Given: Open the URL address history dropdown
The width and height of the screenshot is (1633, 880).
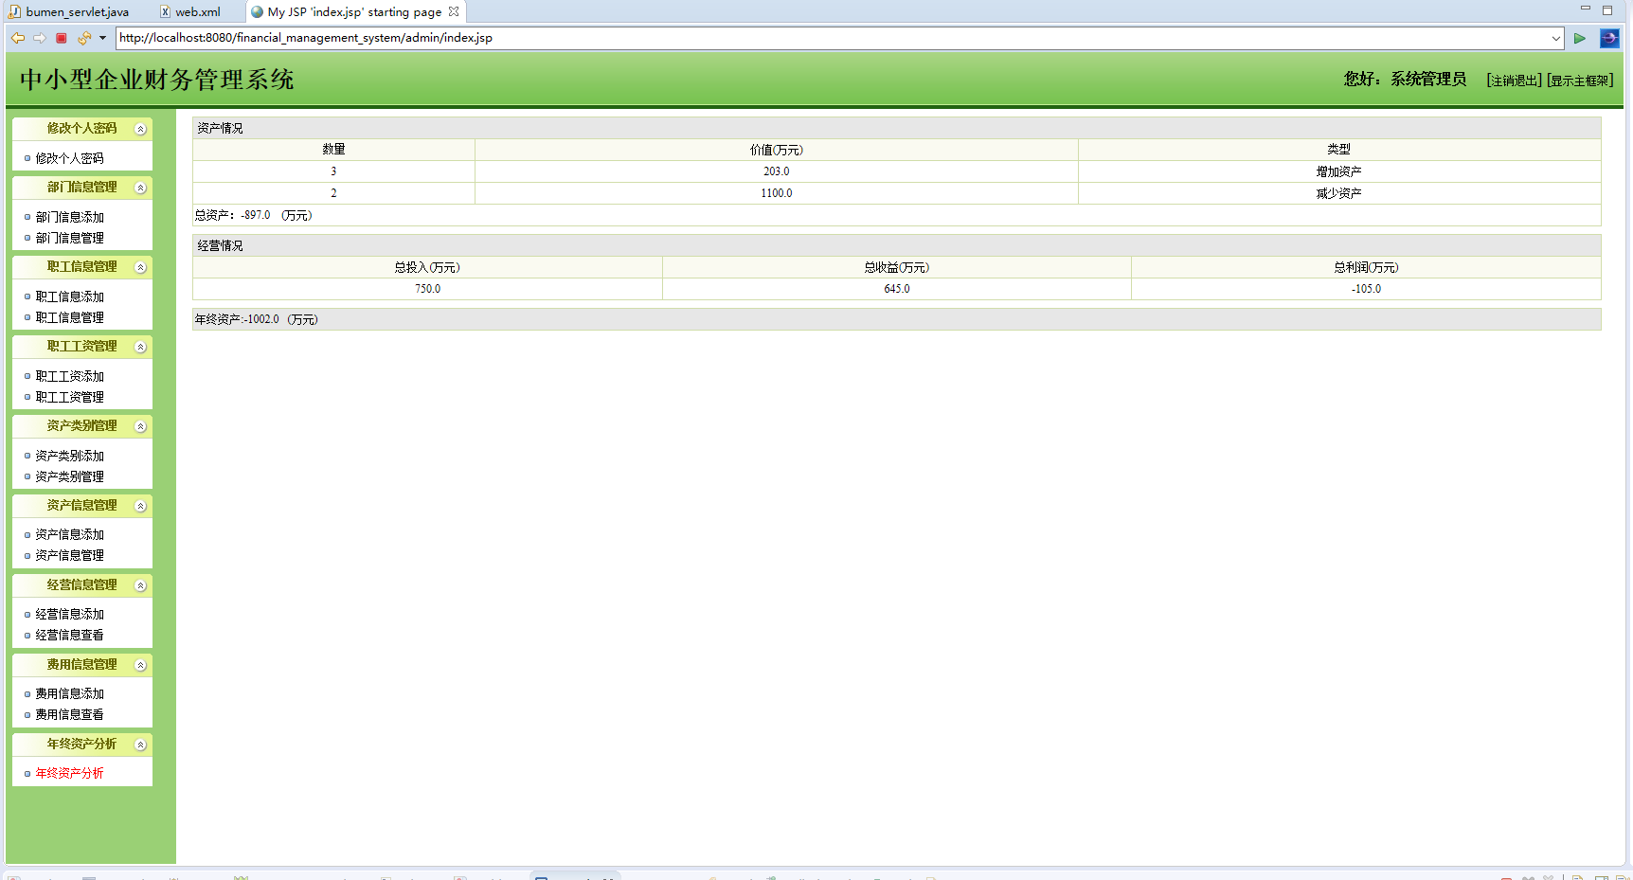Looking at the screenshot, I should click(1555, 38).
